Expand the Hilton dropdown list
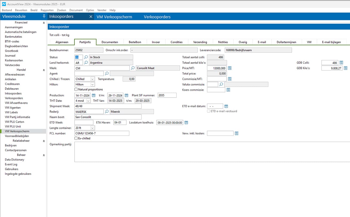This screenshot has height=217, width=350. coord(92,84)
